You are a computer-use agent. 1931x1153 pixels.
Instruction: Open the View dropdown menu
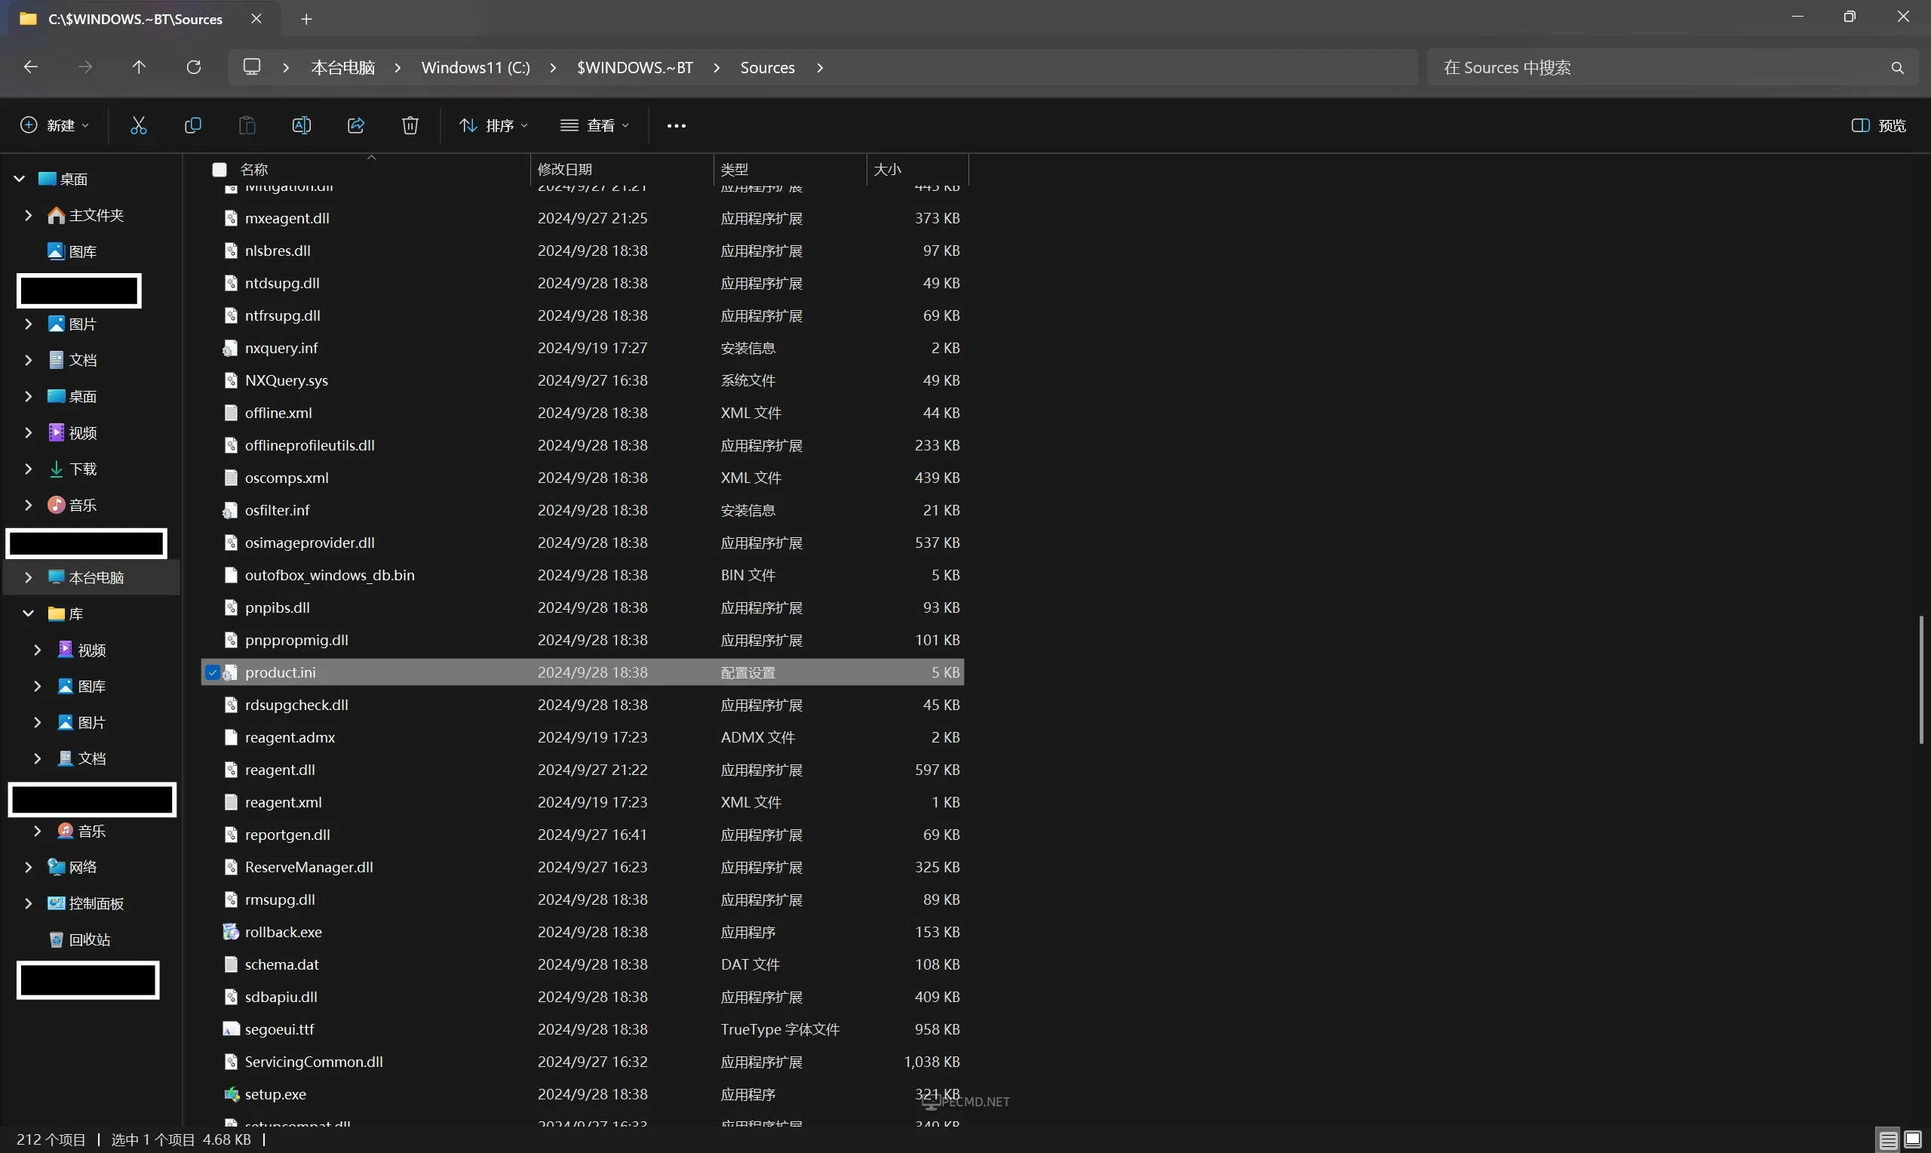tap(594, 126)
